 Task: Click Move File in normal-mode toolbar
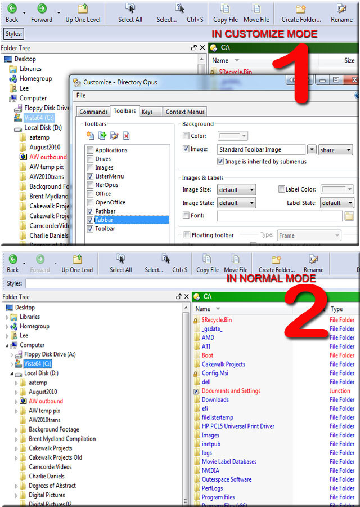[x=236, y=264]
